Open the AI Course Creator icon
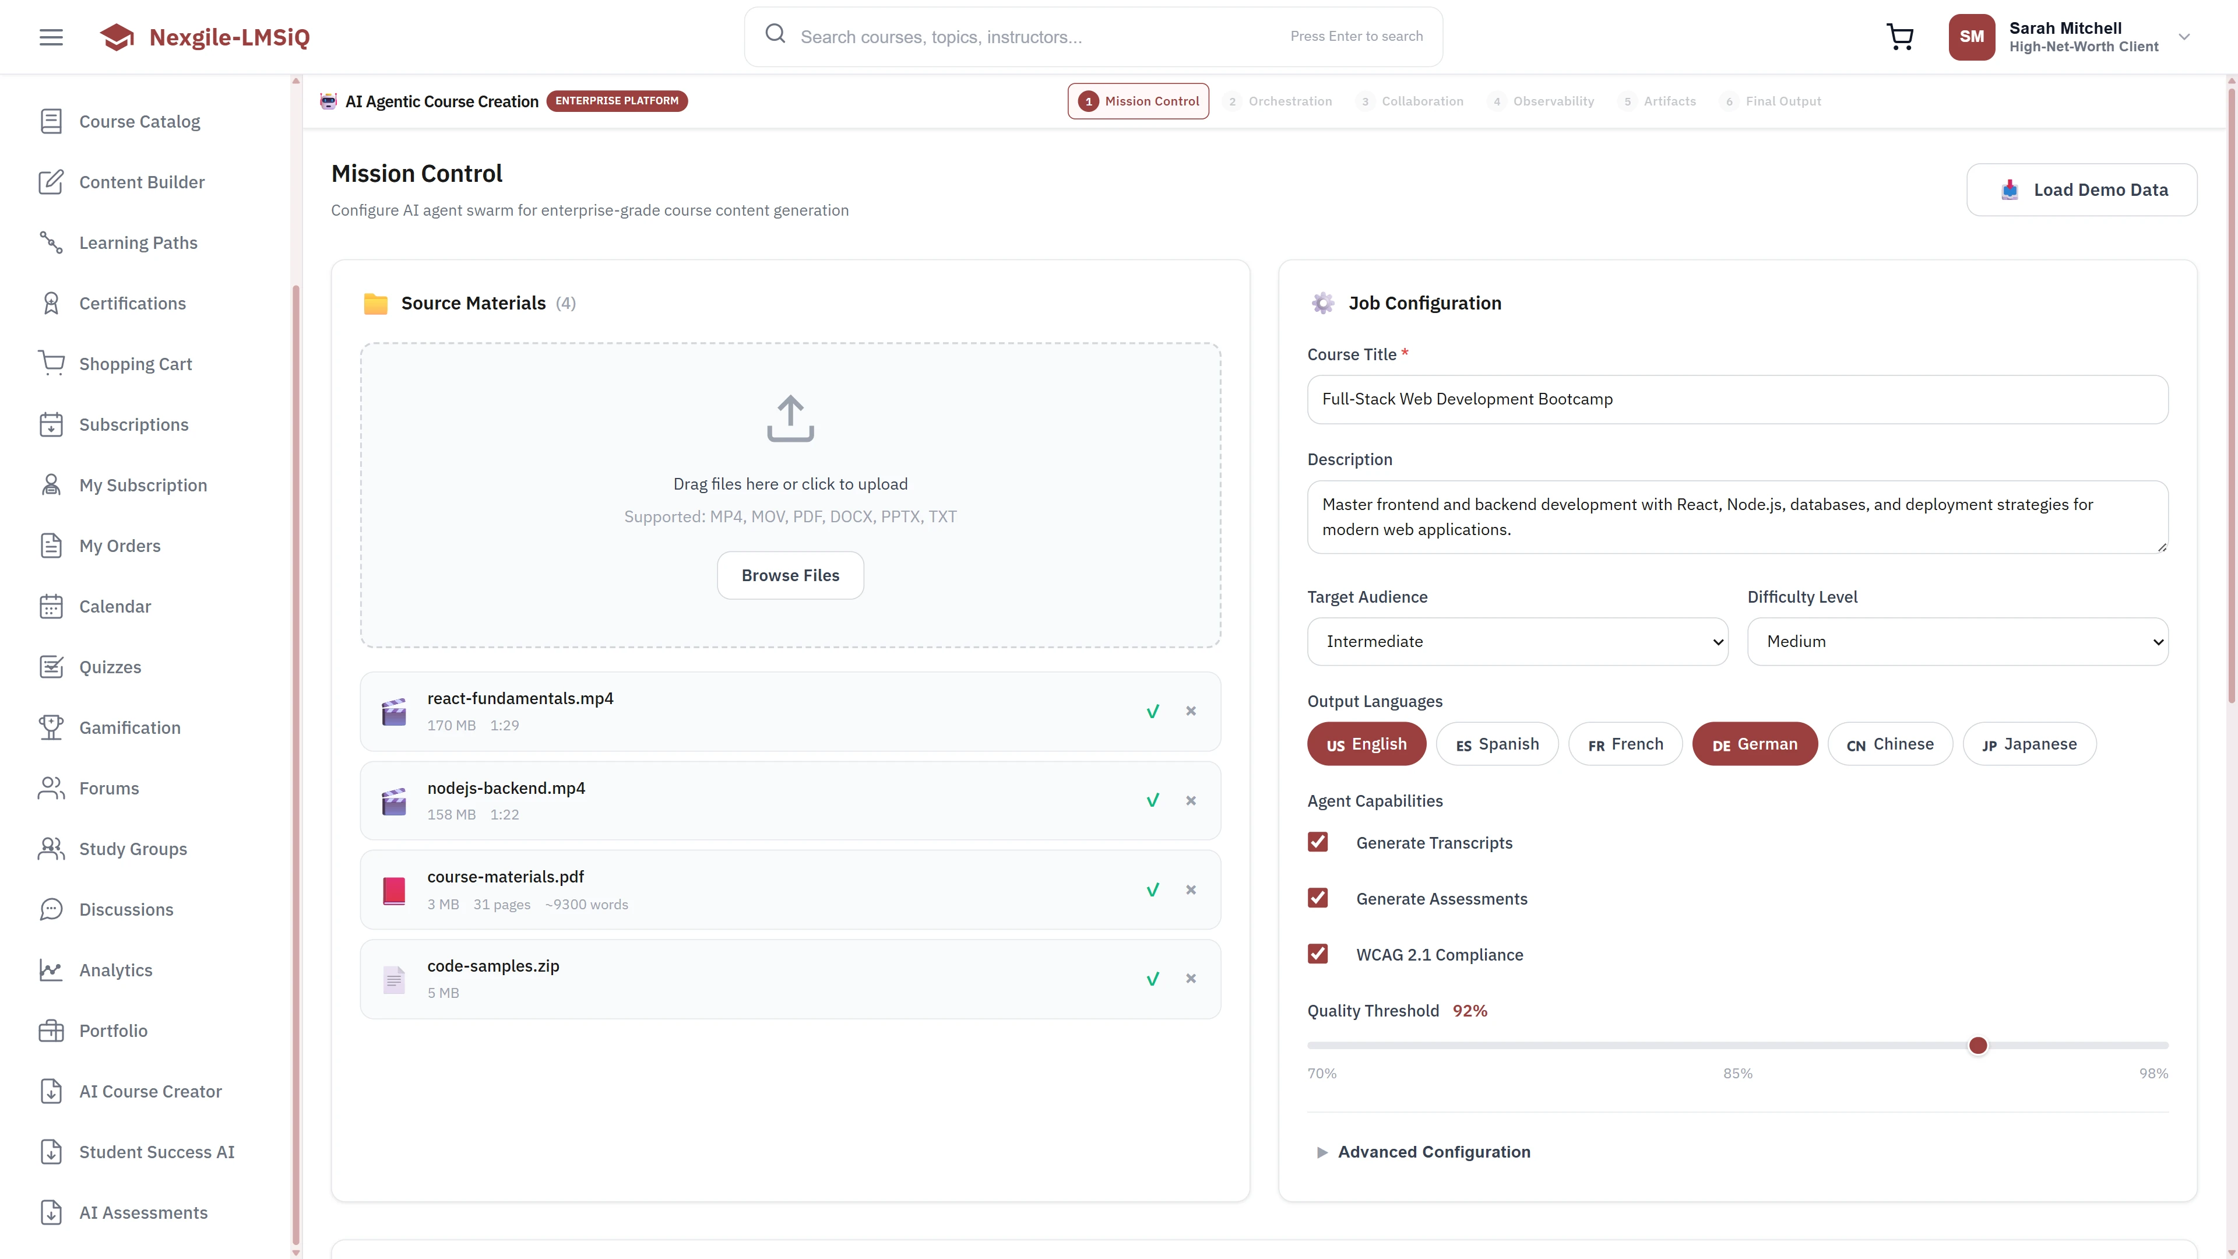 51,1091
